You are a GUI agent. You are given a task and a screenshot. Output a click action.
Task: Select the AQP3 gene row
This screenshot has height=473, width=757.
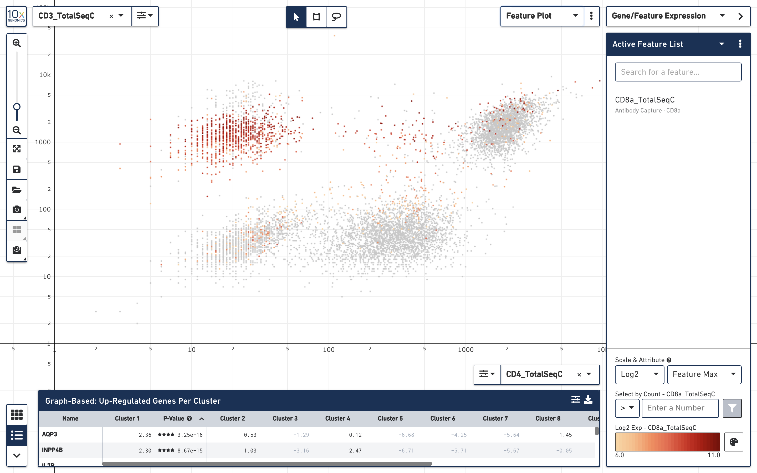tap(316, 435)
